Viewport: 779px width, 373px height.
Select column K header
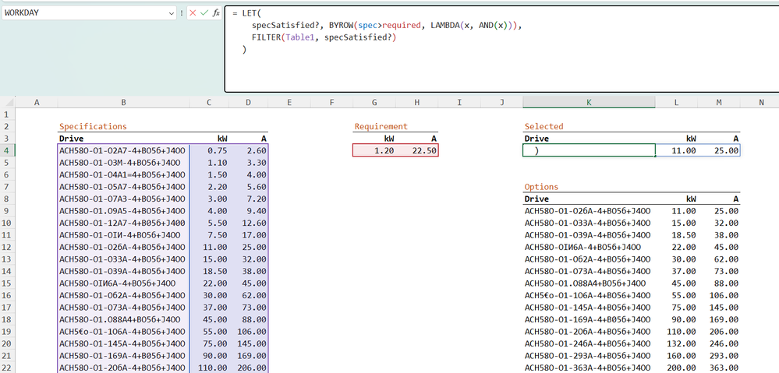point(589,103)
